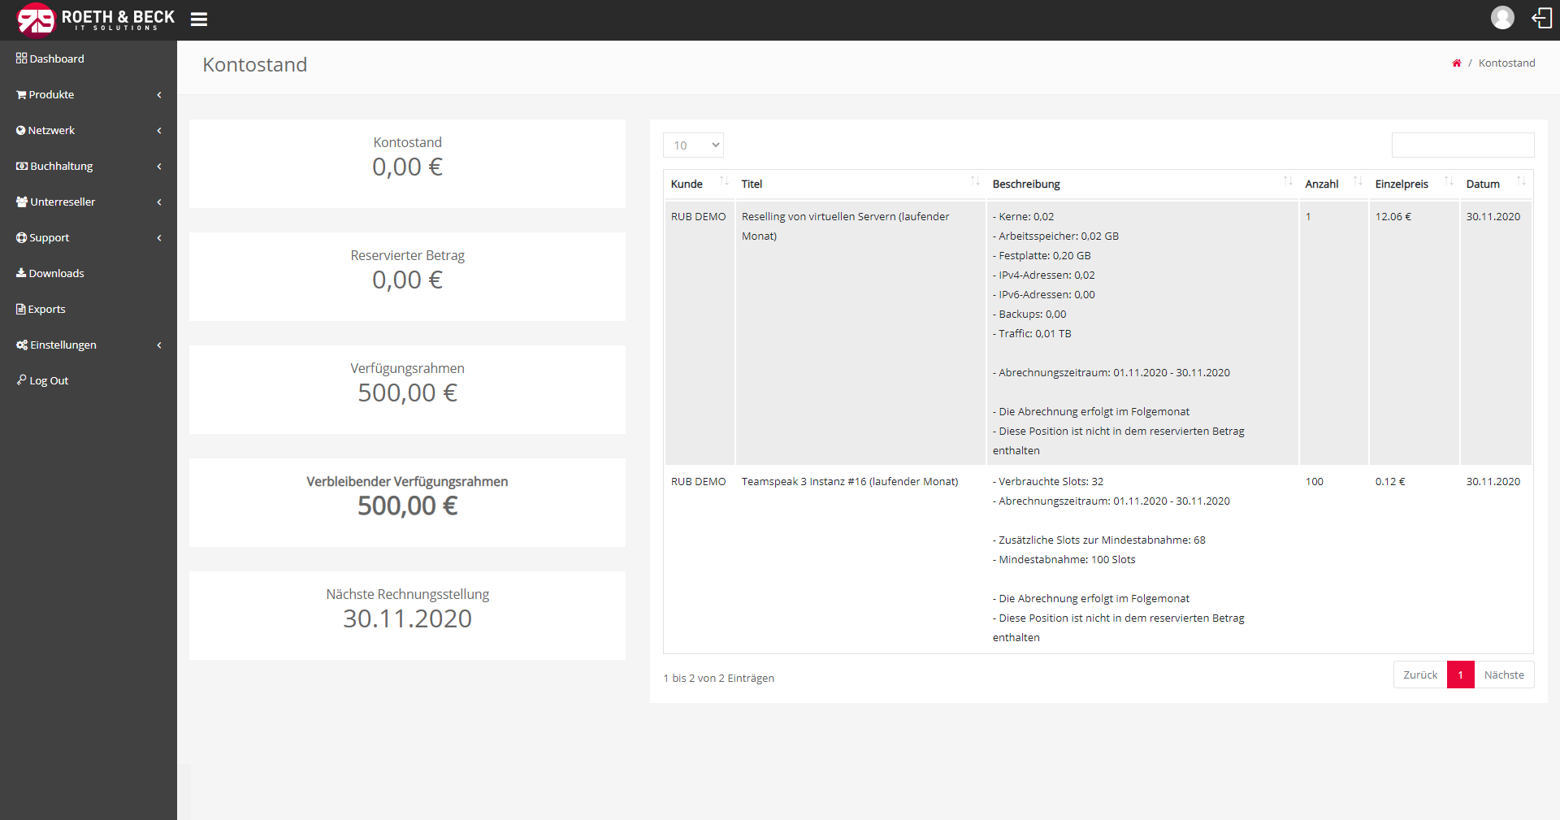Open the entries-per-page dropdown showing 10

click(692, 145)
